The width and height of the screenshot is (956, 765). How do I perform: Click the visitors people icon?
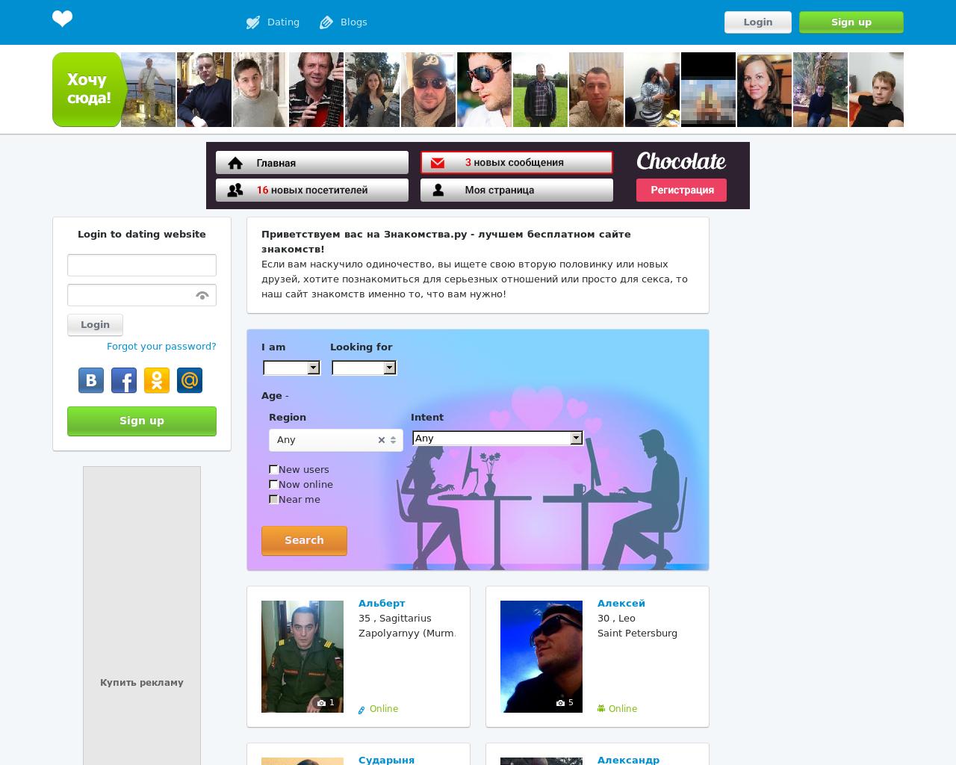(235, 190)
